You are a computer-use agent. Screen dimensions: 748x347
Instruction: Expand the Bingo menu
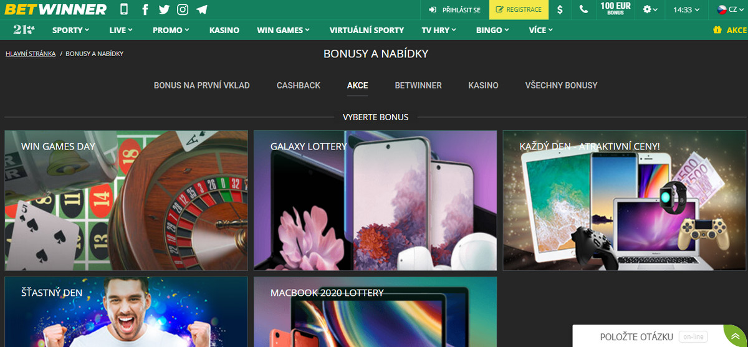[x=492, y=30]
